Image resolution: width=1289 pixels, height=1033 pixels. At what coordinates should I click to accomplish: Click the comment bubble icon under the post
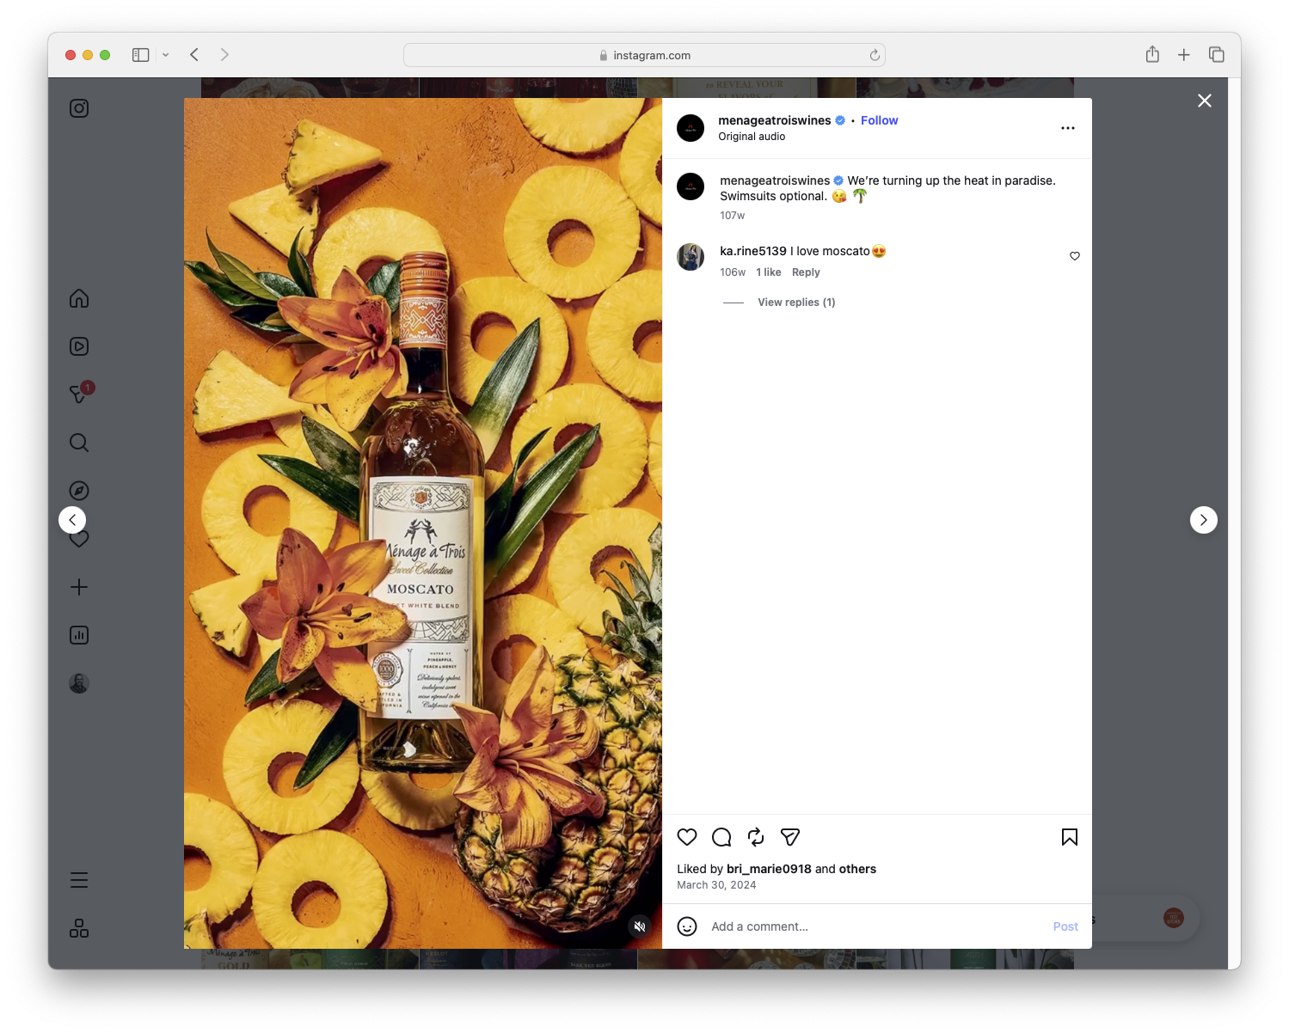[x=721, y=837]
